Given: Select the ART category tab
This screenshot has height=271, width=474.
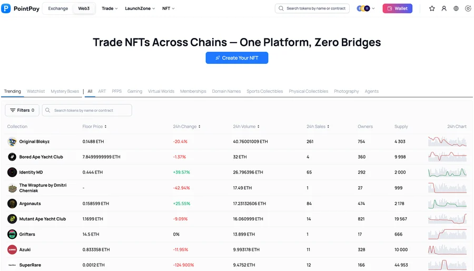Looking at the screenshot, I should (x=102, y=91).
